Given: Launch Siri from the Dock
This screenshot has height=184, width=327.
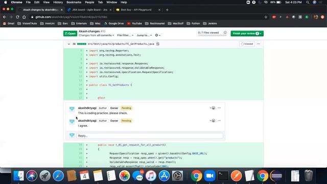Looking at the screenshot, I should 32,176.
